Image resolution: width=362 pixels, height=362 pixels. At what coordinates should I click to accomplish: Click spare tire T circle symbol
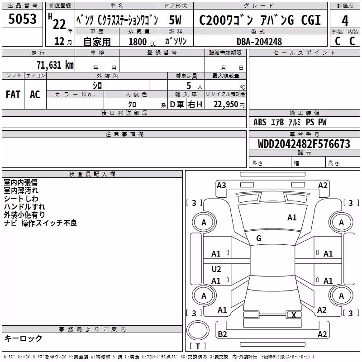pyautogui.click(x=198, y=330)
